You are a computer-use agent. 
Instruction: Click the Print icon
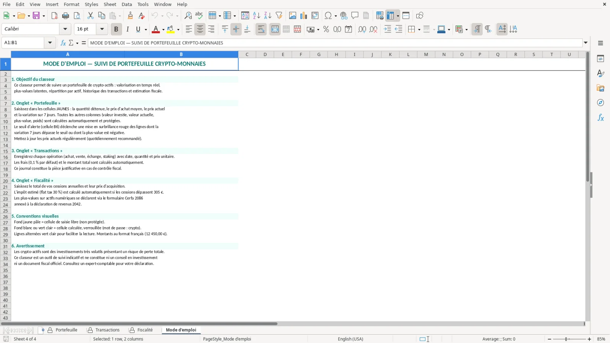tap(66, 16)
